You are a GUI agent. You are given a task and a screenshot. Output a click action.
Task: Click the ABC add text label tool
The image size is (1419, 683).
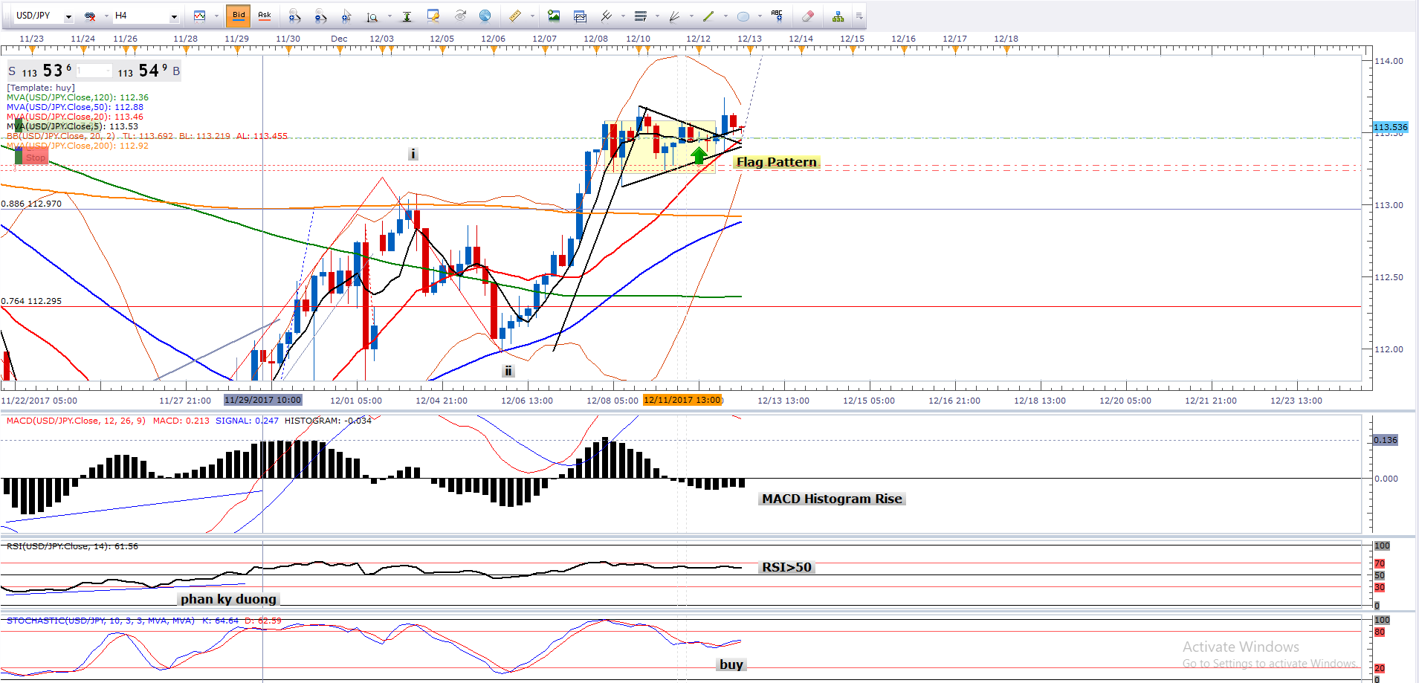[x=777, y=16]
